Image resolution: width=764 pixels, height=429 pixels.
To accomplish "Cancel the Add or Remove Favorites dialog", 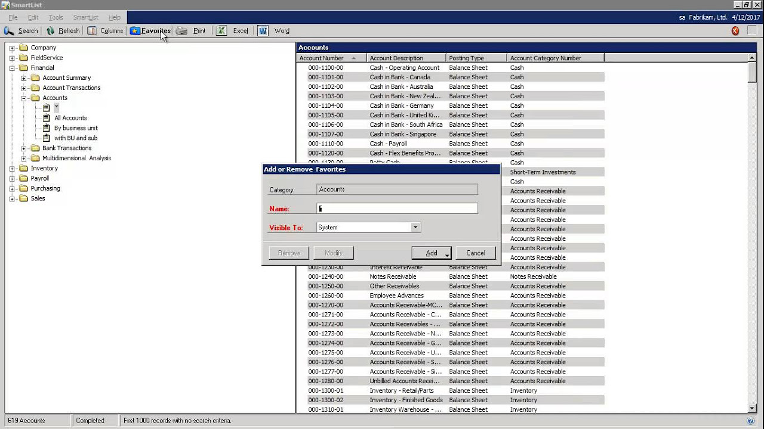I will point(476,253).
